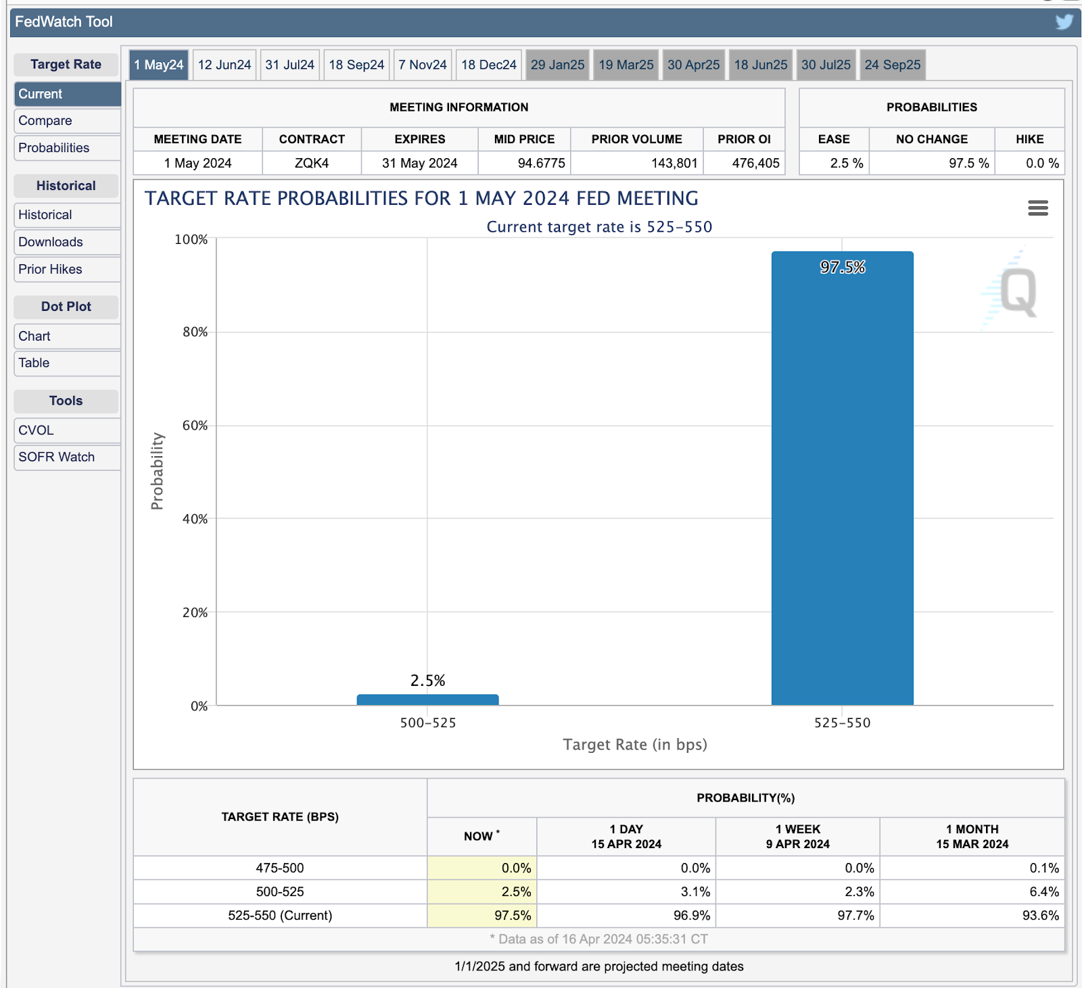
Task: Open the Historical sidebar link
Action: pyautogui.click(x=67, y=215)
